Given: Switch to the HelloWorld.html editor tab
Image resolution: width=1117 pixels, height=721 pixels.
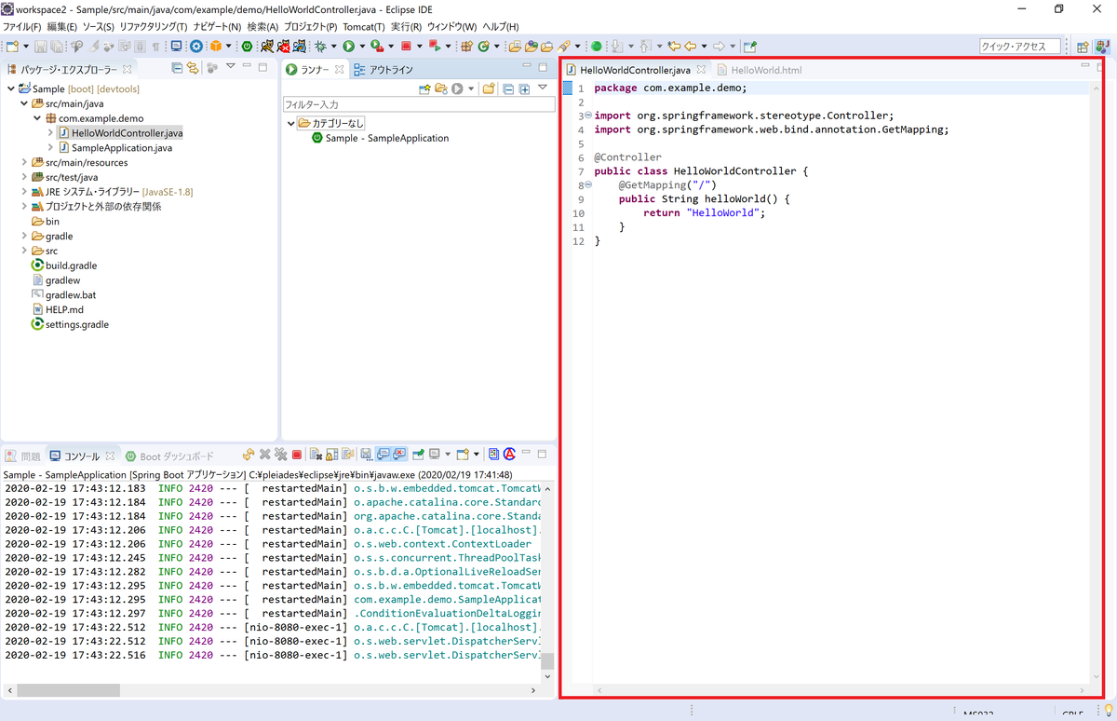Looking at the screenshot, I should coord(759,70).
